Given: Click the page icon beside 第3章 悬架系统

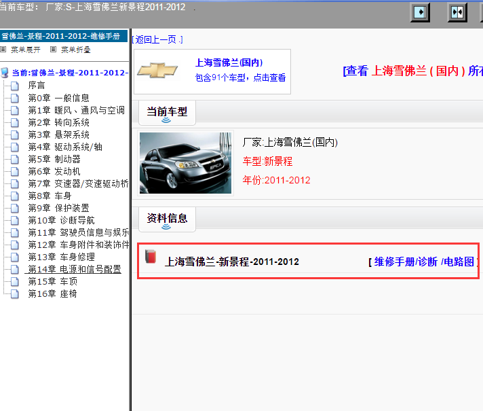Looking at the screenshot, I should pos(14,135).
